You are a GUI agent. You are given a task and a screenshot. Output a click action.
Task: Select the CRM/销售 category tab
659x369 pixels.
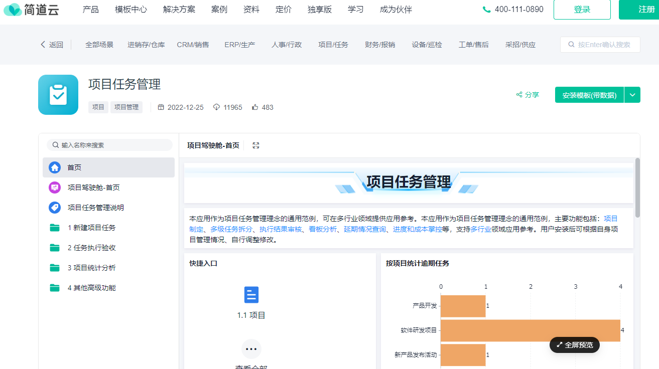pos(193,45)
